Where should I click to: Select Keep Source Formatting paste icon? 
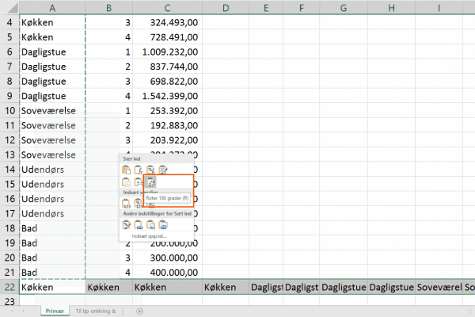pos(163,170)
